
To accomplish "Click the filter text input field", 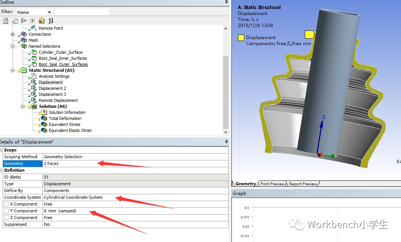I will click(82, 12).
